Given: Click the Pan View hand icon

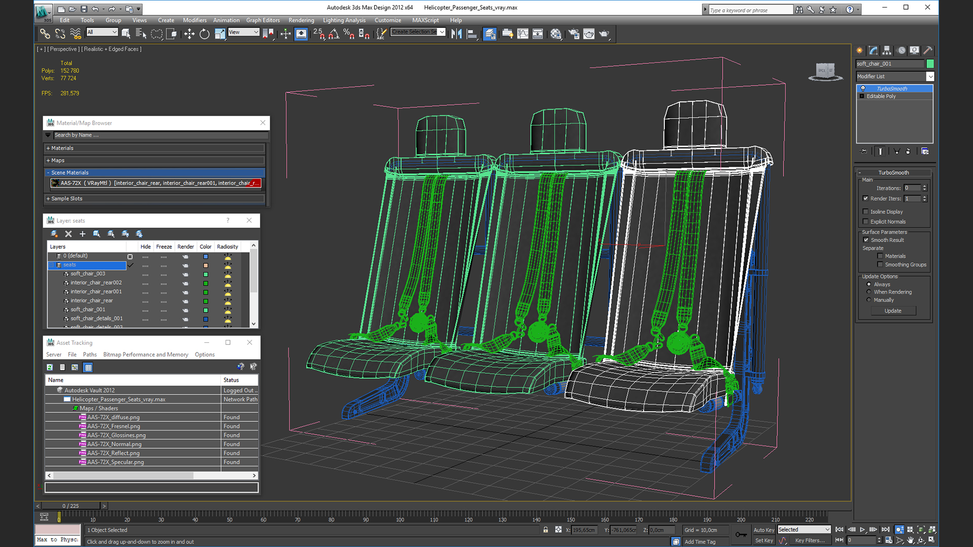Looking at the screenshot, I should pos(910,540).
